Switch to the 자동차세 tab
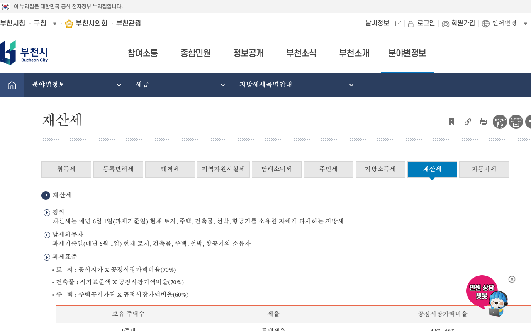531x331 pixels. coord(484,170)
